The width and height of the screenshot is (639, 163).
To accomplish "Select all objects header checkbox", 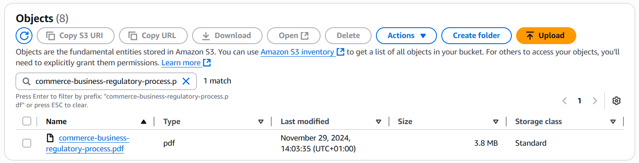I will pos(27,121).
